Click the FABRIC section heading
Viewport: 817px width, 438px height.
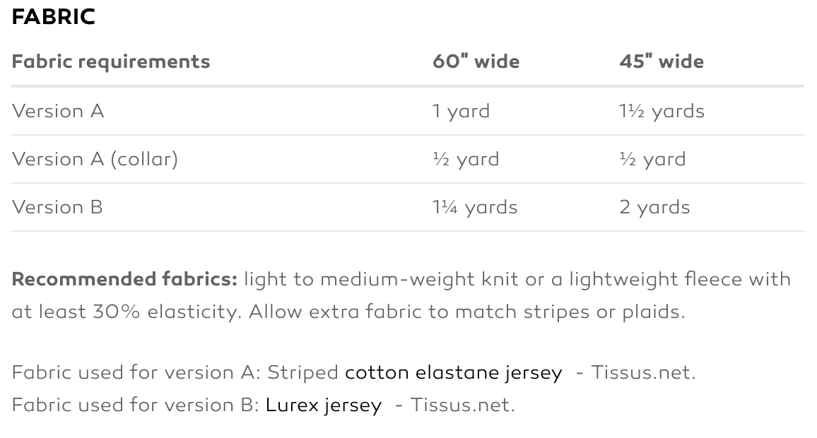coord(54,17)
